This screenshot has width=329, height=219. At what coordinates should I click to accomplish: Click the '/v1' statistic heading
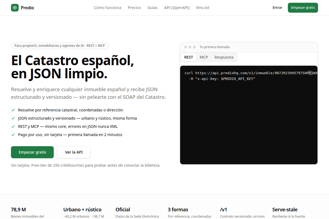pyautogui.click(x=223, y=210)
